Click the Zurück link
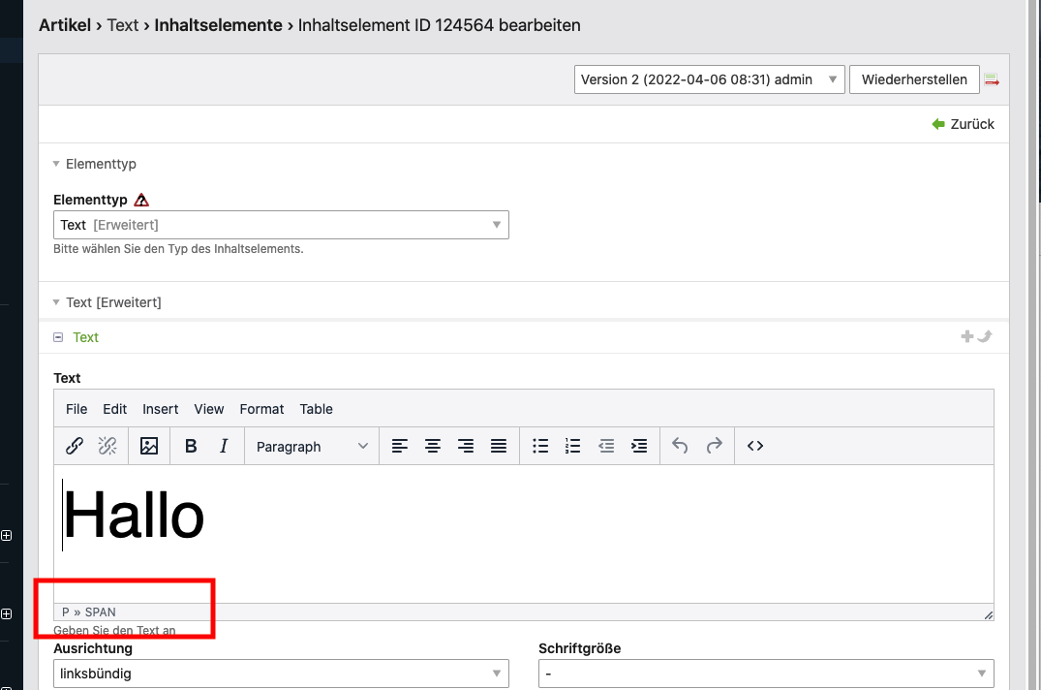Image resolution: width=1041 pixels, height=690 pixels. pyautogui.click(x=963, y=124)
